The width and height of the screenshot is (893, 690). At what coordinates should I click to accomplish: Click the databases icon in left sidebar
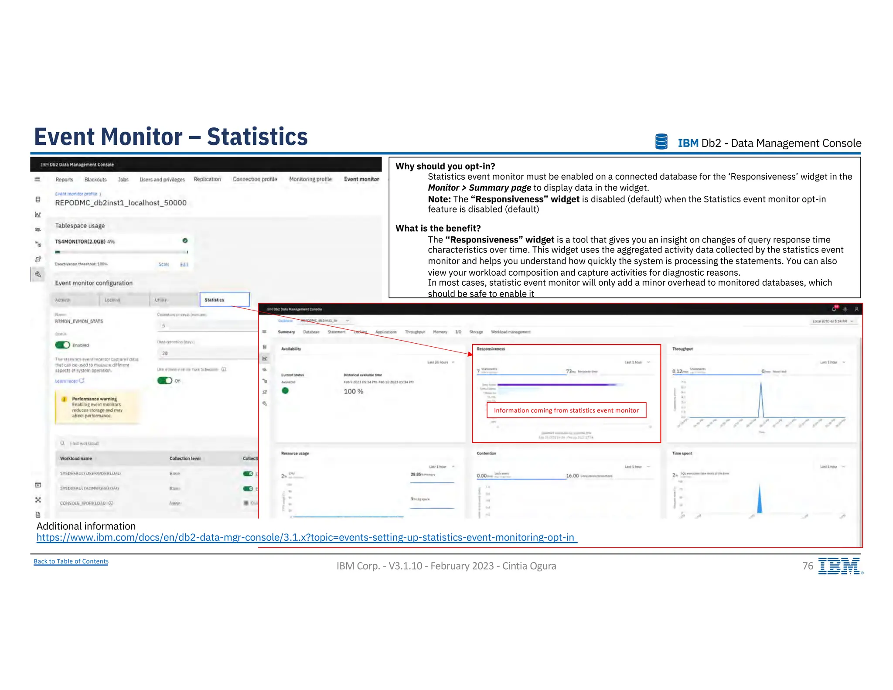(x=38, y=199)
